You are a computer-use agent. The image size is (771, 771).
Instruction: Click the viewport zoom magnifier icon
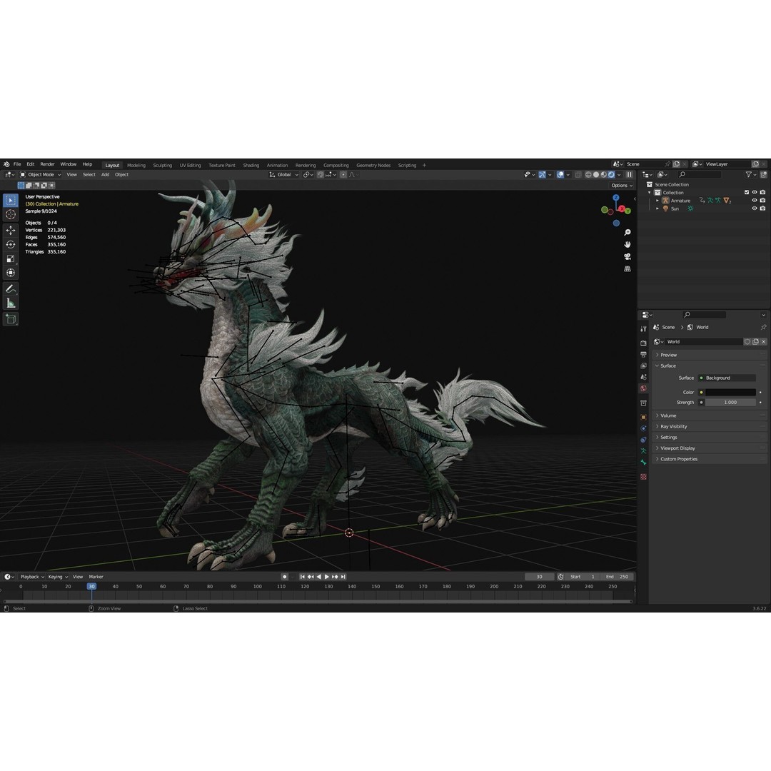coord(628,232)
